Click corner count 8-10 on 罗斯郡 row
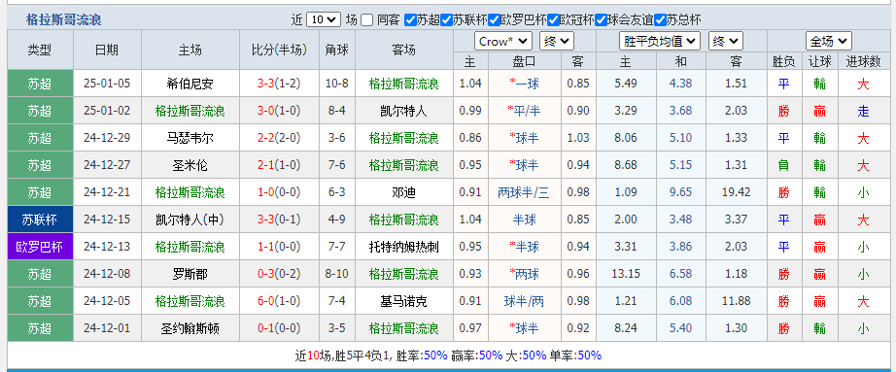The height and width of the screenshot is (372, 896). click(x=336, y=274)
